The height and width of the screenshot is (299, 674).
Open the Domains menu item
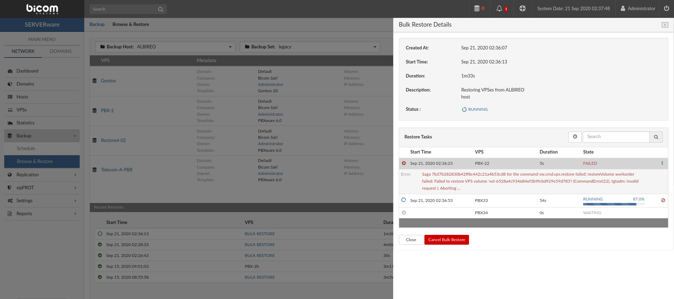pyautogui.click(x=42, y=84)
